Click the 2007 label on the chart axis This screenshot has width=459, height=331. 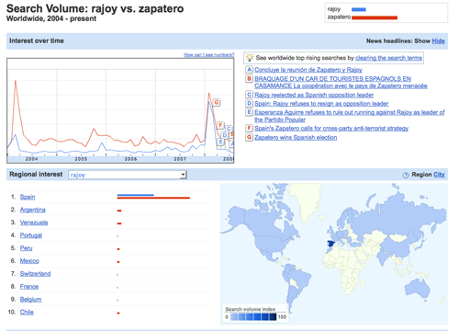180,159
